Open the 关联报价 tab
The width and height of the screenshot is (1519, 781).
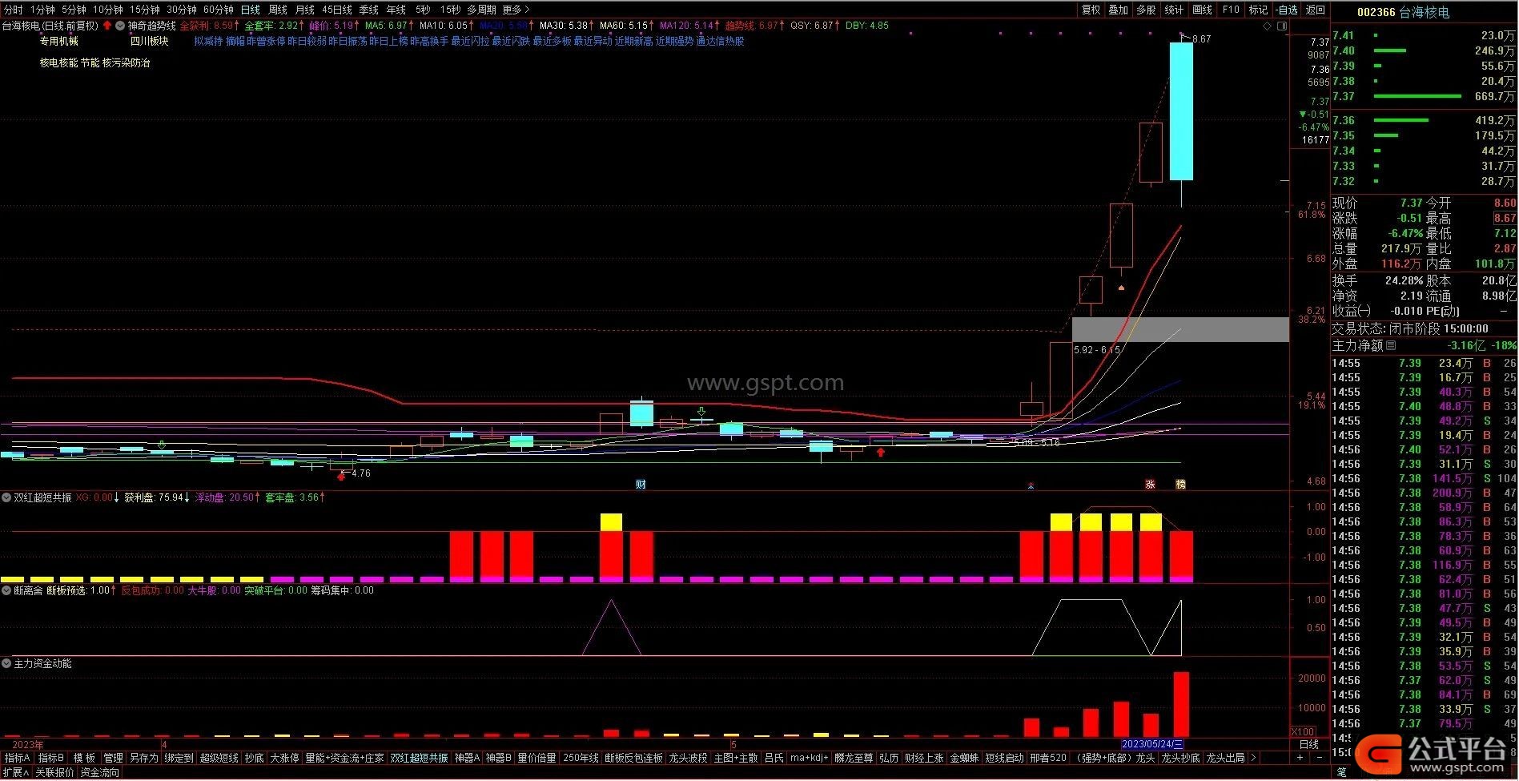54,772
